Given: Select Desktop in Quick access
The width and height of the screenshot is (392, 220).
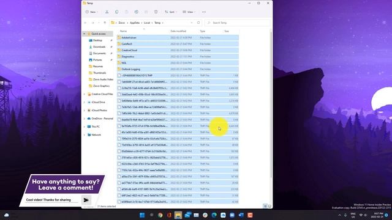Looking at the screenshot, I should 97,40.
